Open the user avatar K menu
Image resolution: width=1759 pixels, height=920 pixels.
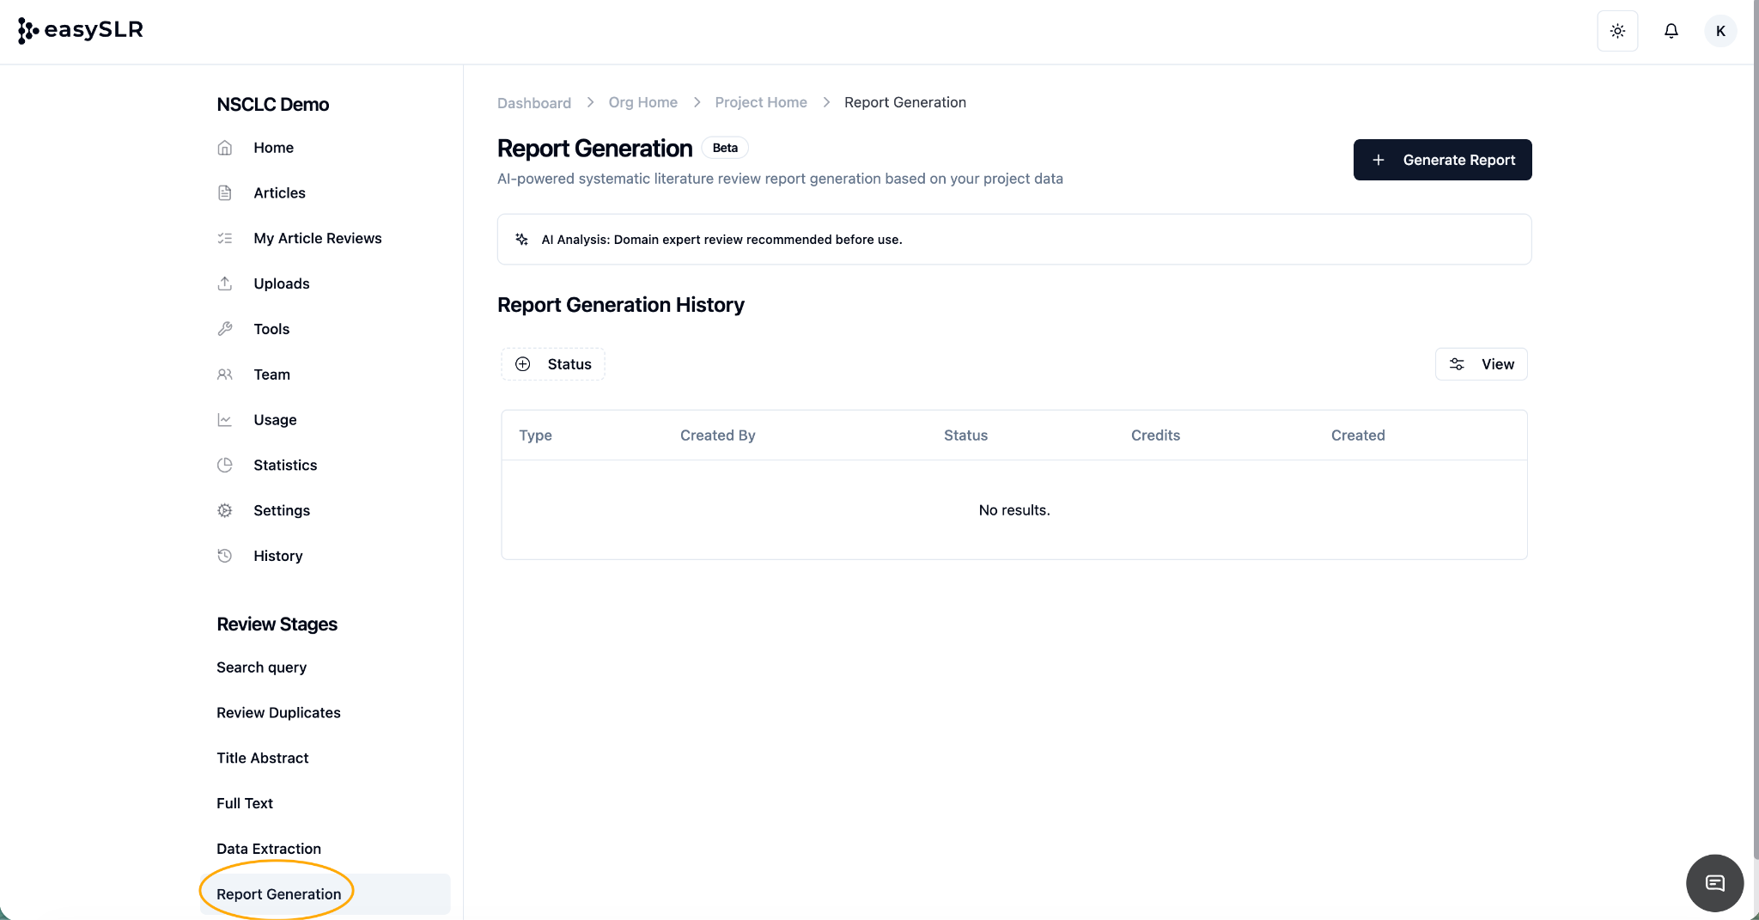[1720, 31]
